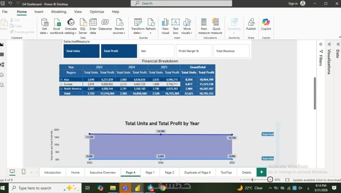The image size is (341, 193).
Task: Add a New visual
Action: point(165,26)
